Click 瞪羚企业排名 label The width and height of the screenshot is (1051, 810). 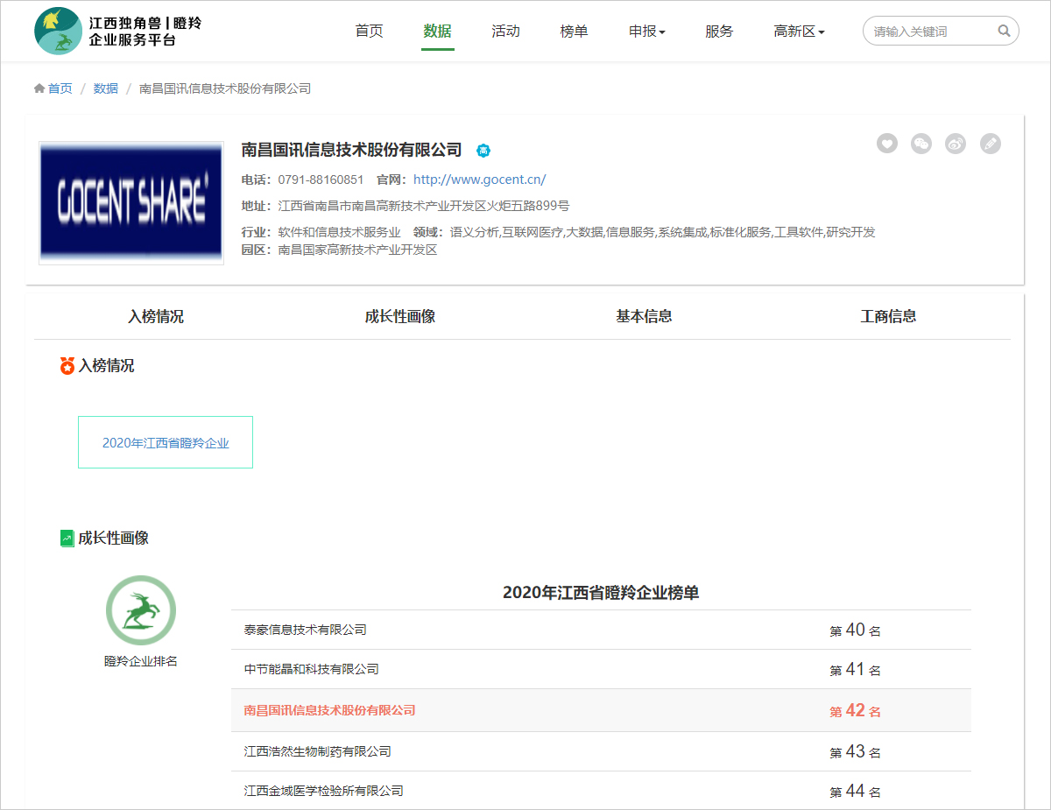tap(141, 661)
